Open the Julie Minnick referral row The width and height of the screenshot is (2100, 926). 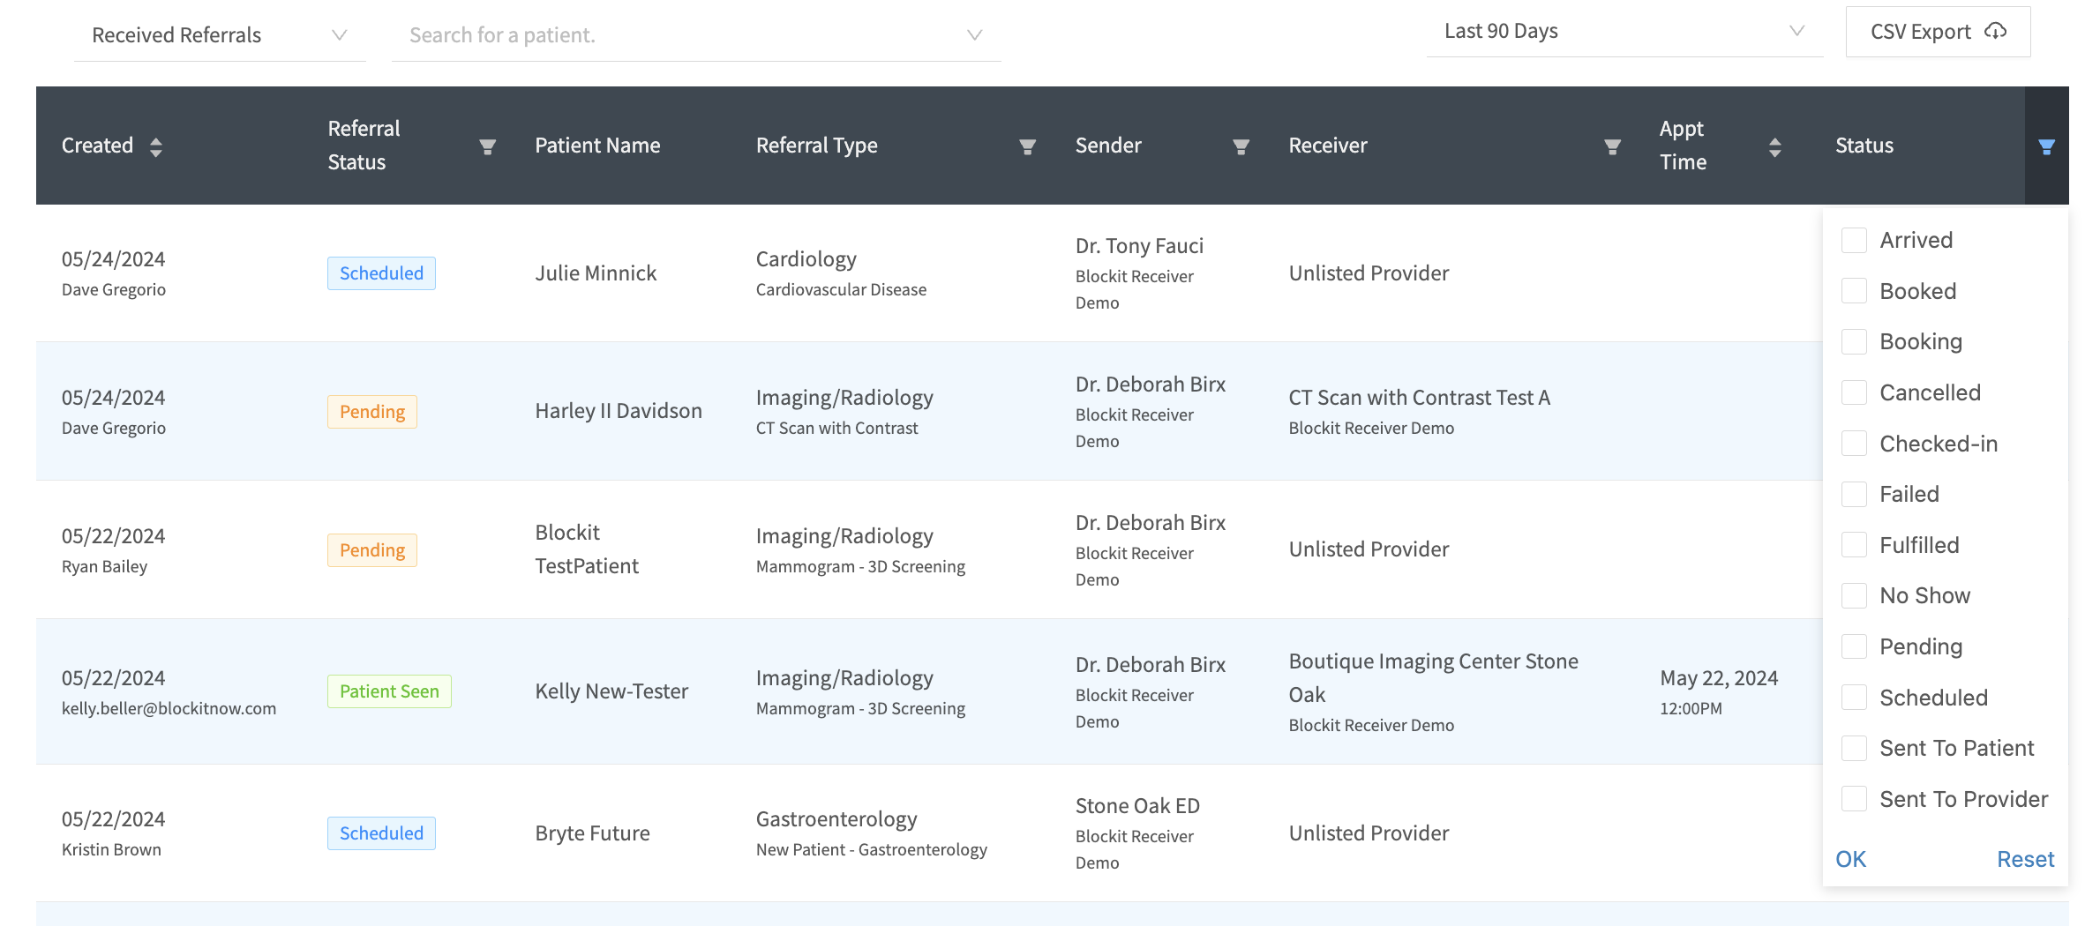[596, 273]
